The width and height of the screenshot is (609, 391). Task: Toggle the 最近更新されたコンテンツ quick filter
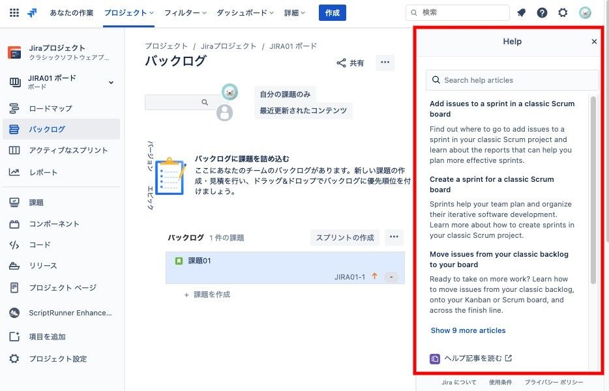303,111
